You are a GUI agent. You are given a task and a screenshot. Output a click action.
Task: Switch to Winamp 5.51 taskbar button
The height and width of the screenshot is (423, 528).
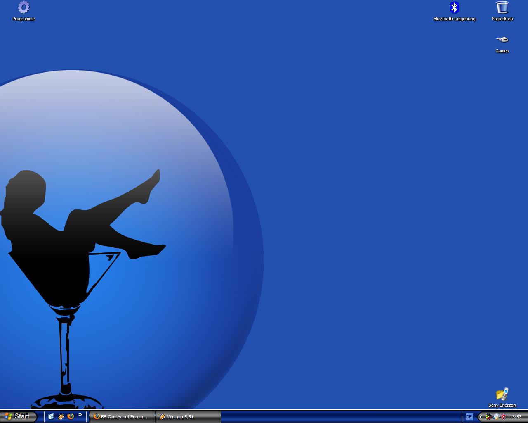tap(188, 417)
